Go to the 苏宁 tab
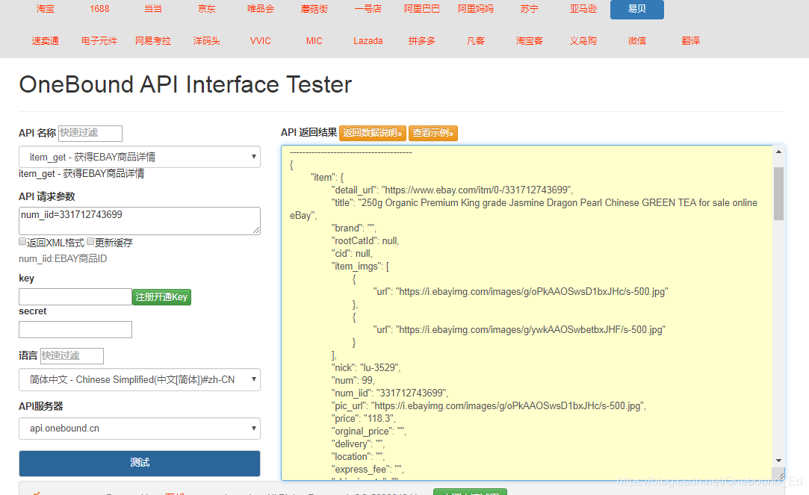Image resolution: width=809 pixels, height=495 pixels. 530,9
